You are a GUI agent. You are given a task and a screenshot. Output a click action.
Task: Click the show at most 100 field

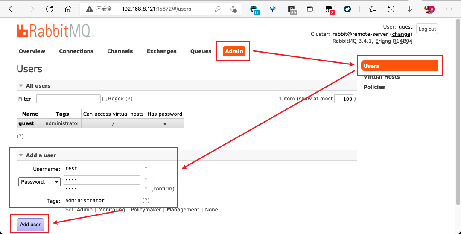tap(344, 99)
